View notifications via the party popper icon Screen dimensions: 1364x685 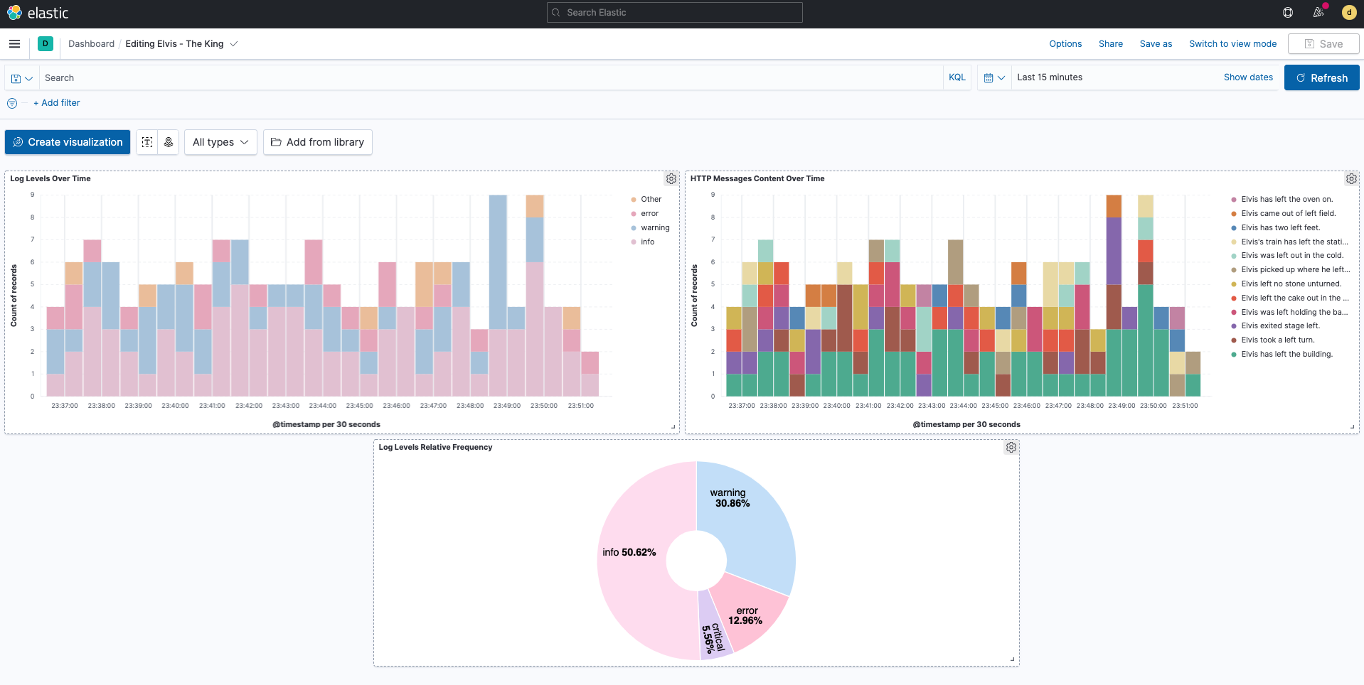[x=1318, y=12]
